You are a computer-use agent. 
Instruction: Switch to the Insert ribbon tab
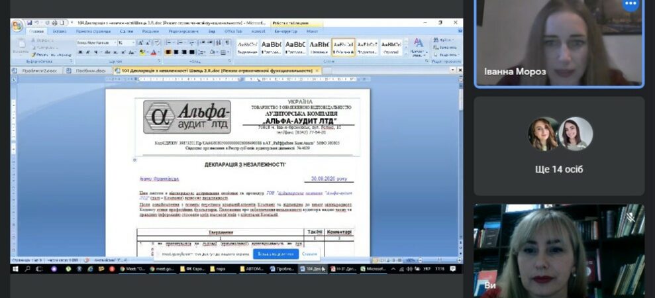[60, 32]
